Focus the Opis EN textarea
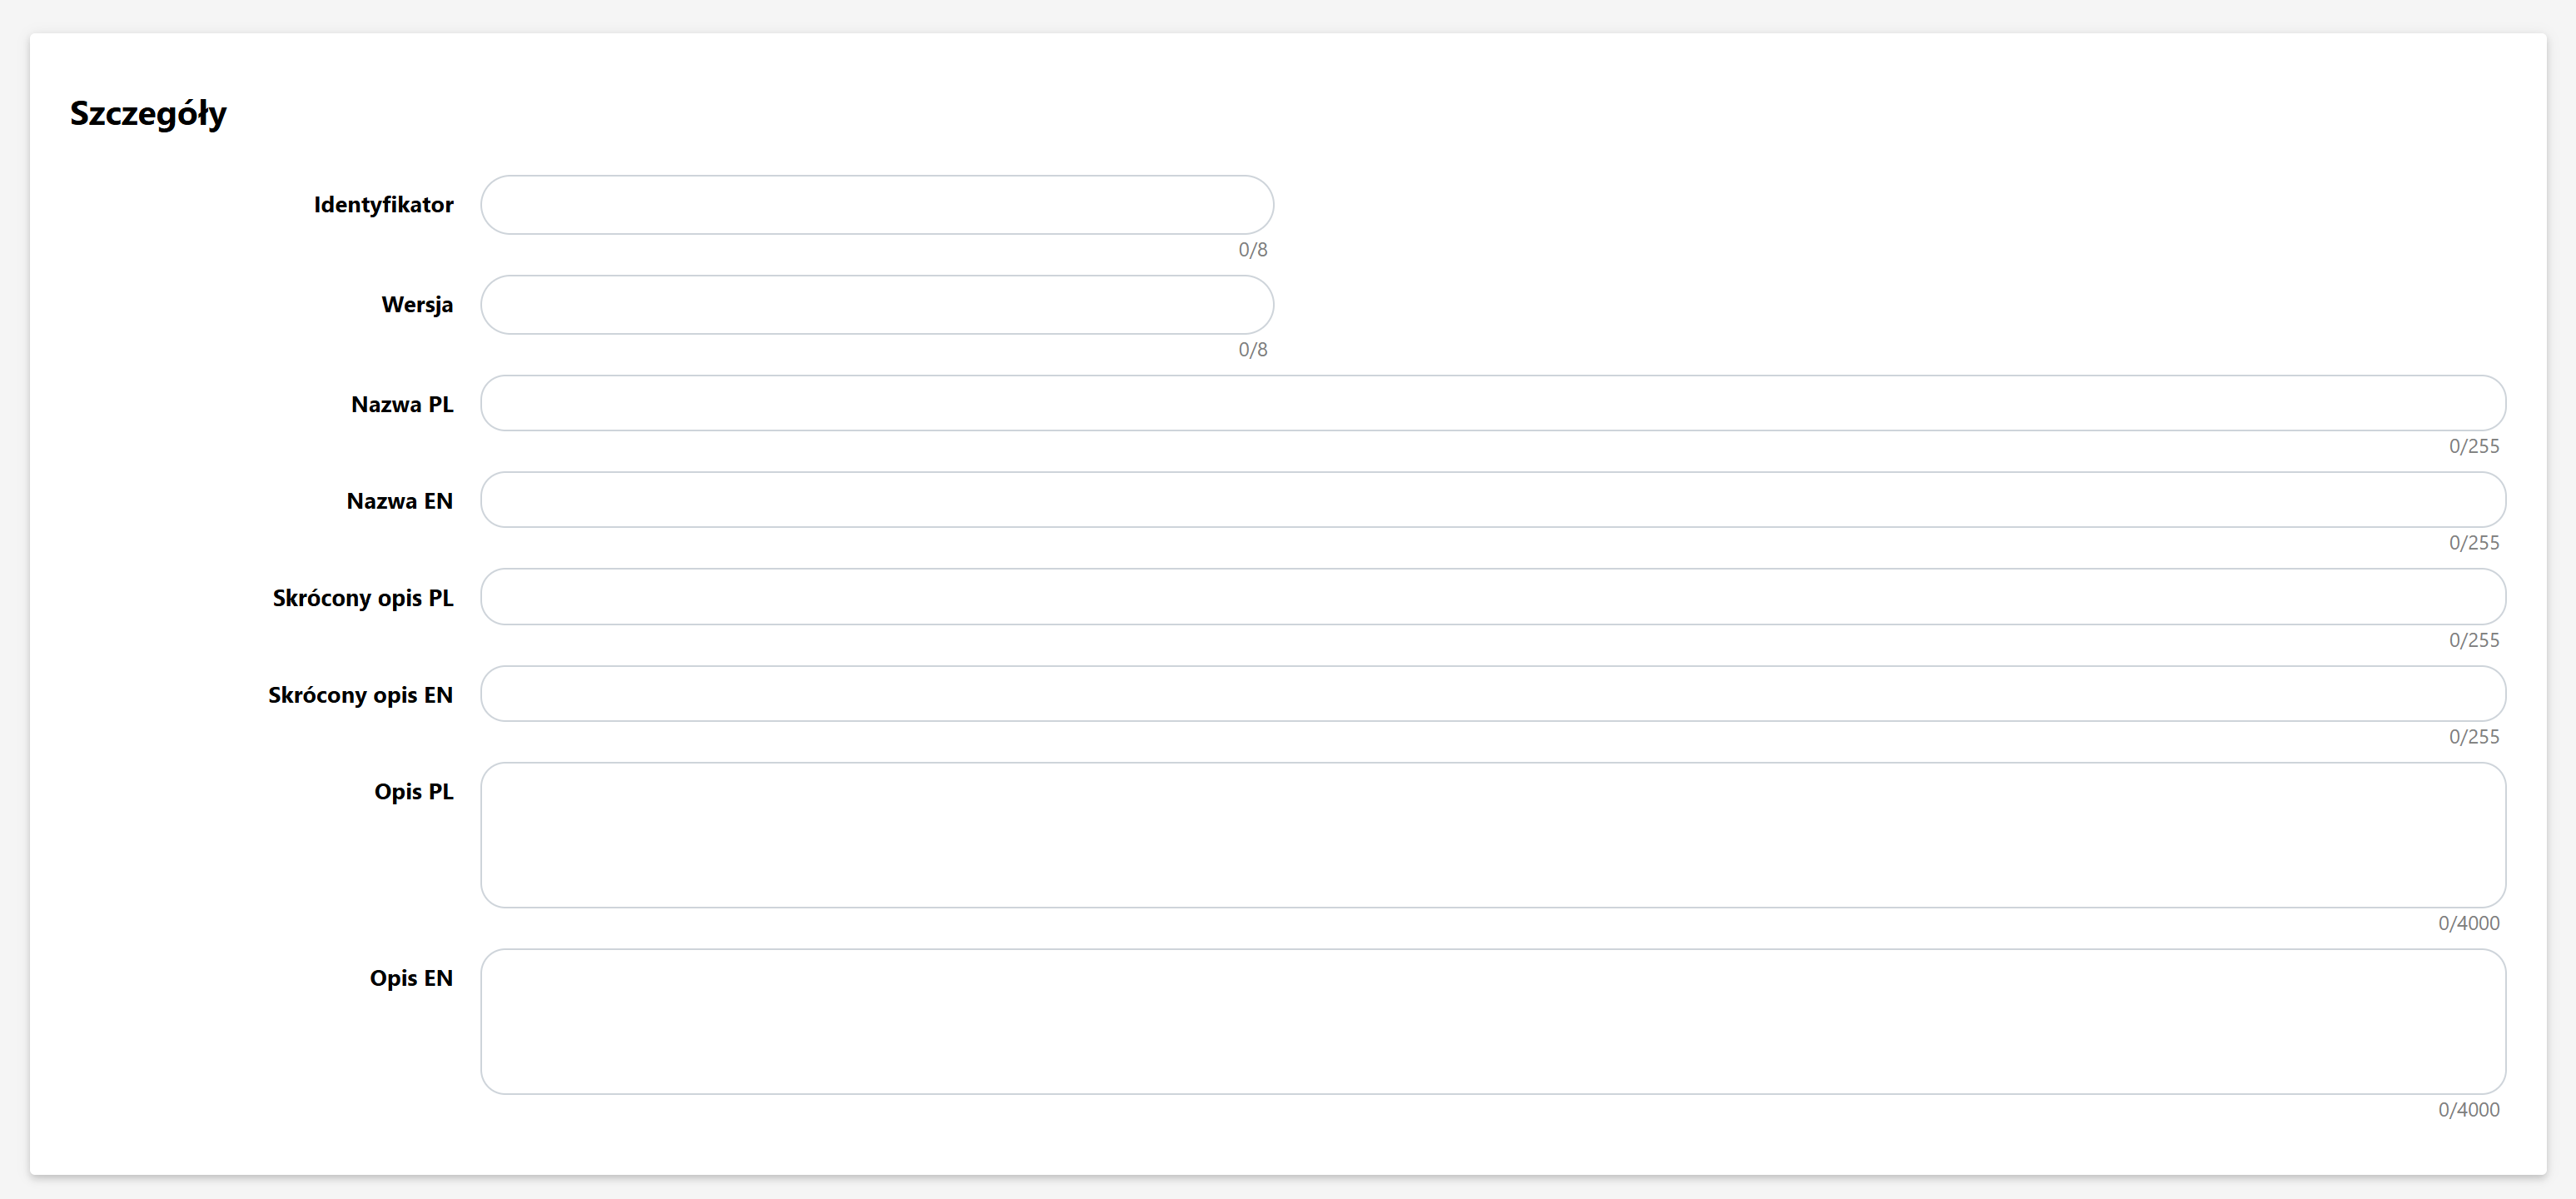2576x1199 pixels. [x=1492, y=1021]
